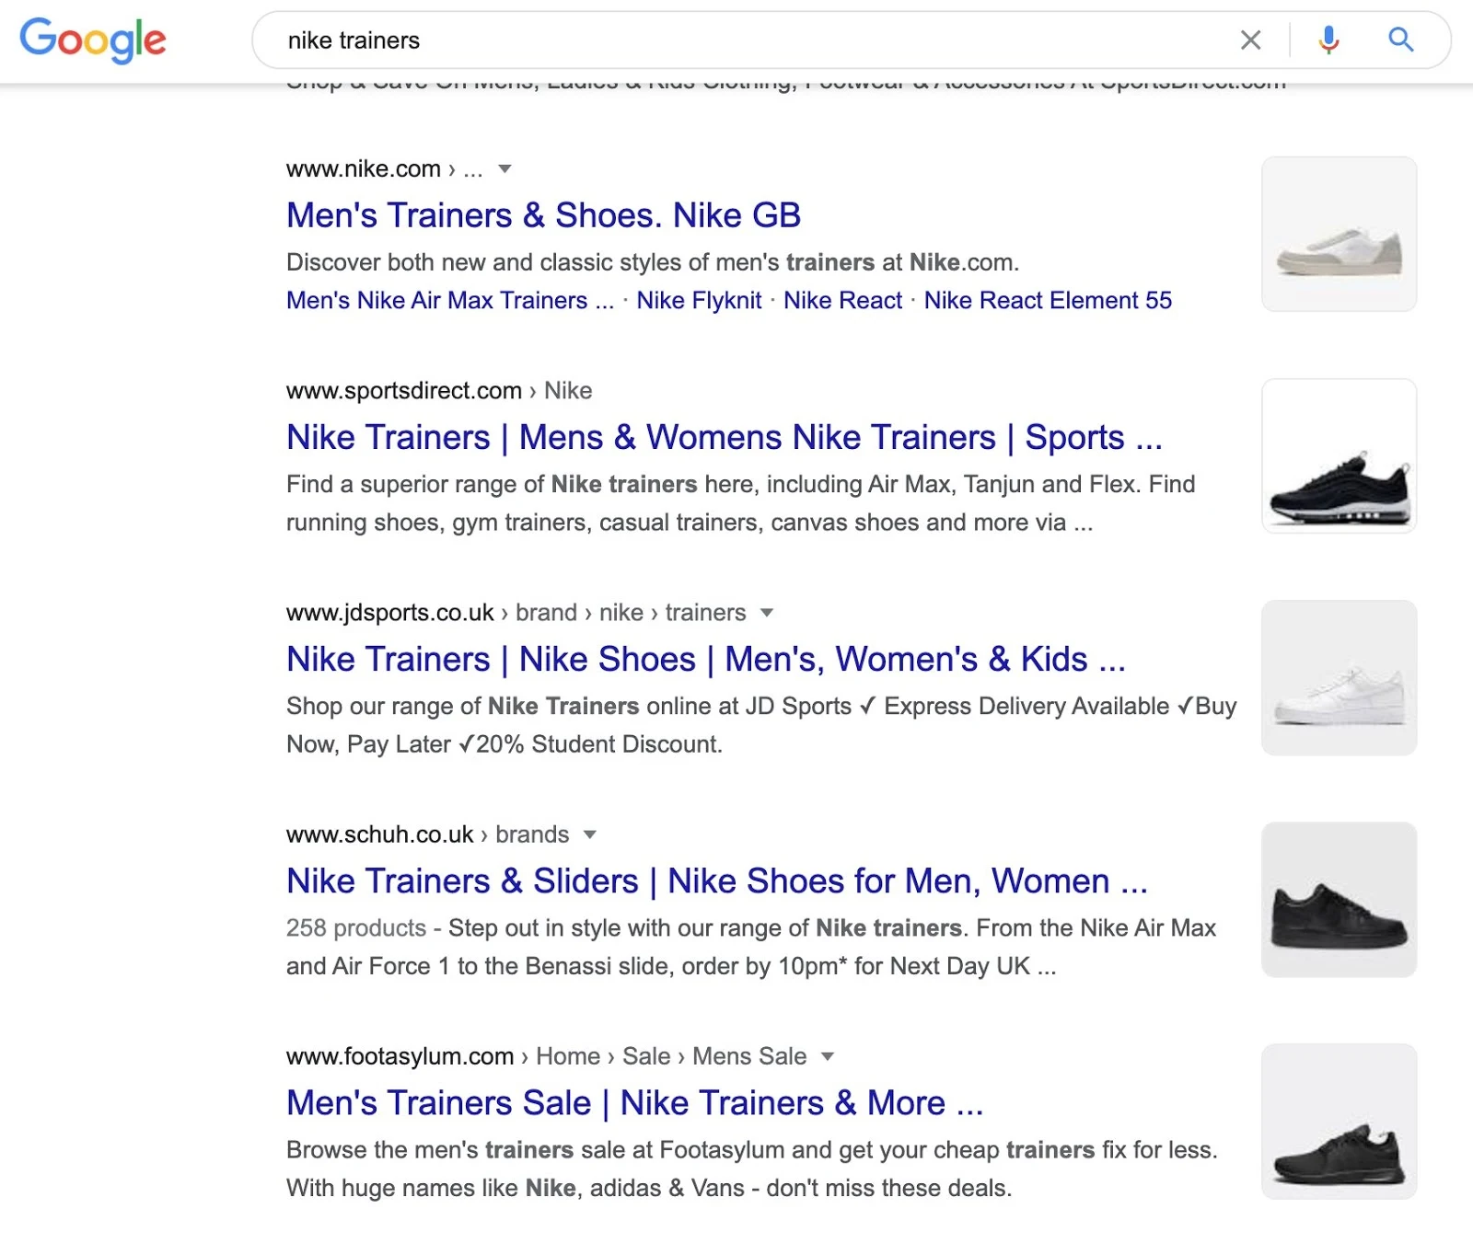Click the Sports Direct Nike Trainers result title
1473x1243 pixels.
coord(724,438)
